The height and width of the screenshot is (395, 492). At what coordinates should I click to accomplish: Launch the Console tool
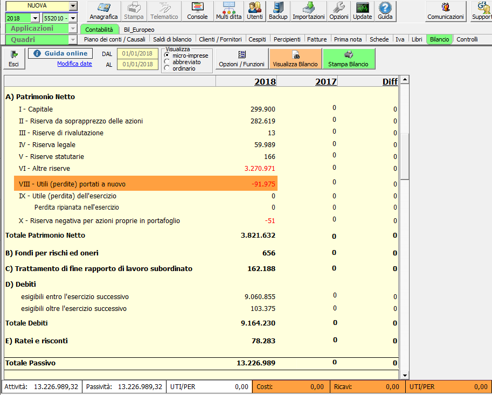point(197,11)
